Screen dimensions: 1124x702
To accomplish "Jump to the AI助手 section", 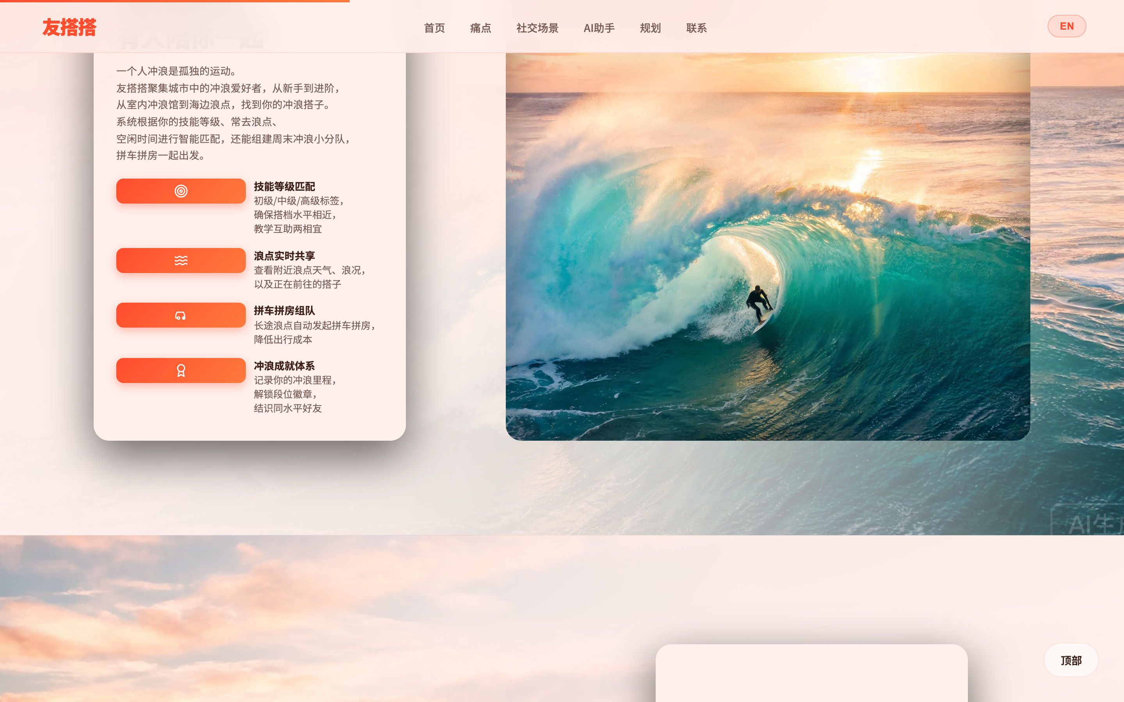I will click(x=599, y=28).
